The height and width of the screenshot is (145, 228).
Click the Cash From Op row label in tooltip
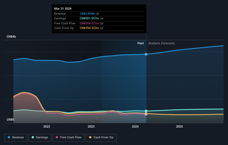[x=64, y=28]
